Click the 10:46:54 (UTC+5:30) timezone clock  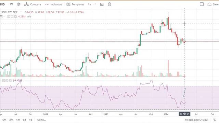point(196,120)
